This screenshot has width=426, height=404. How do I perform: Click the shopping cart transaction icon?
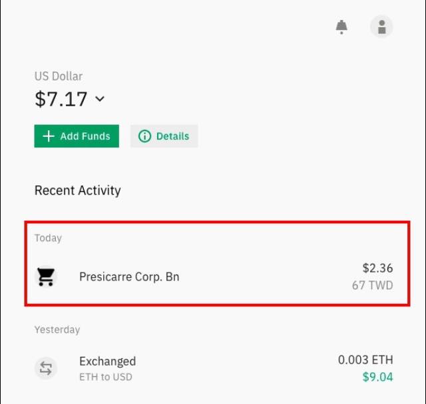click(x=46, y=277)
